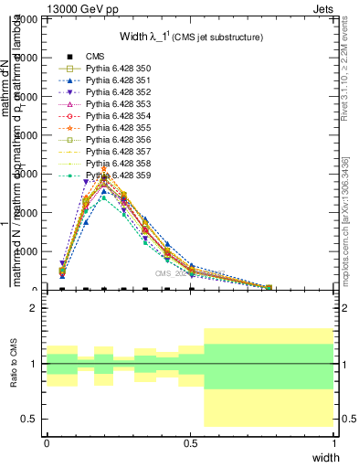359x468 pixels.
Task: Select the Pythia 6.428 350 legend entry
Action: (x=118, y=69)
